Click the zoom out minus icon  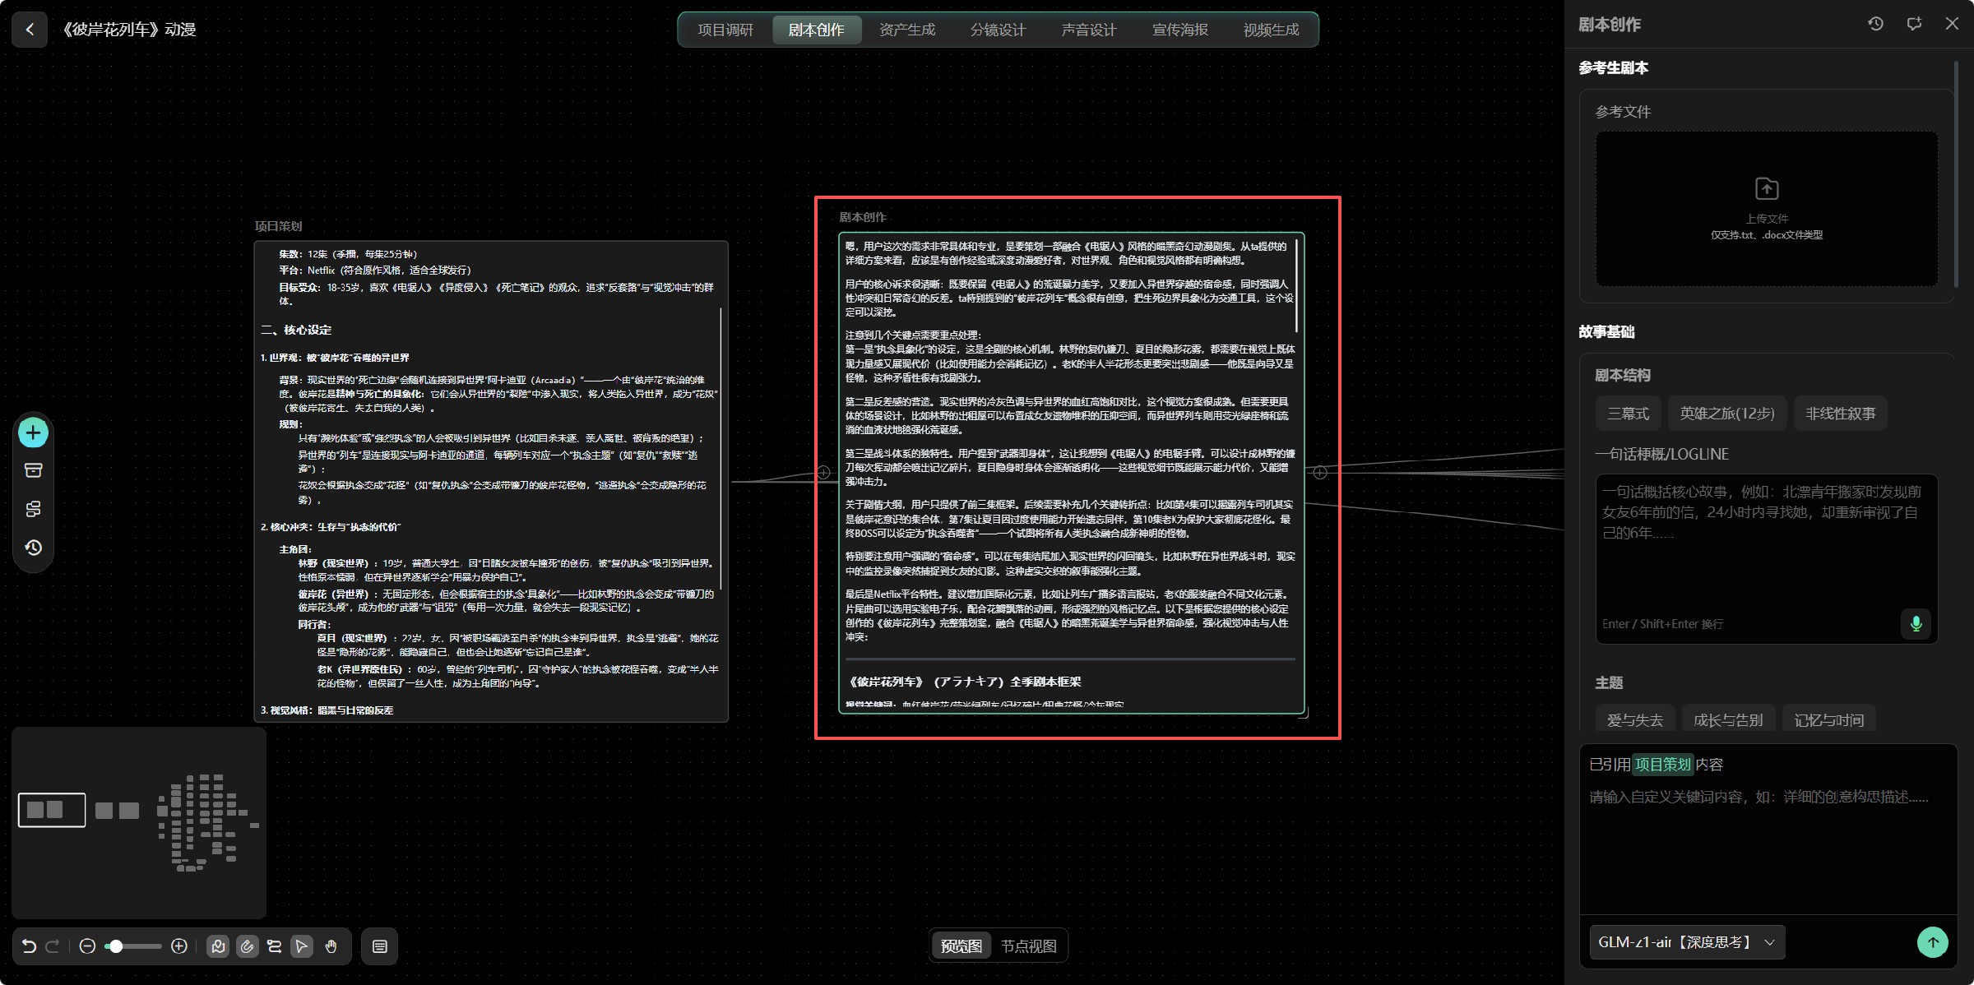(x=87, y=946)
